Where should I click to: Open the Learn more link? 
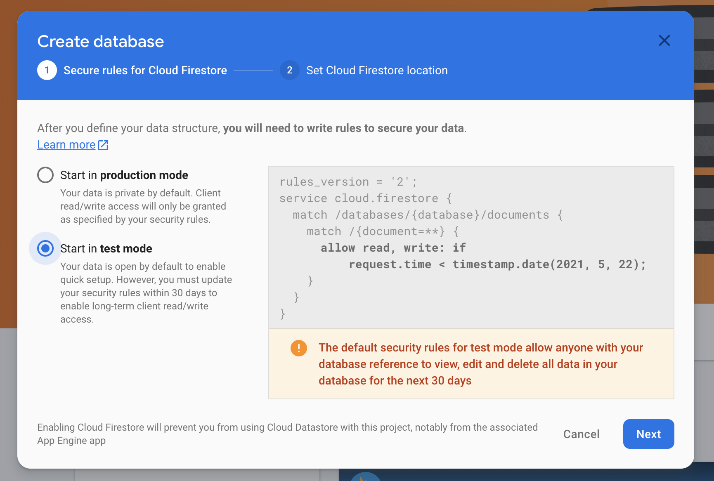coord(66,145)
